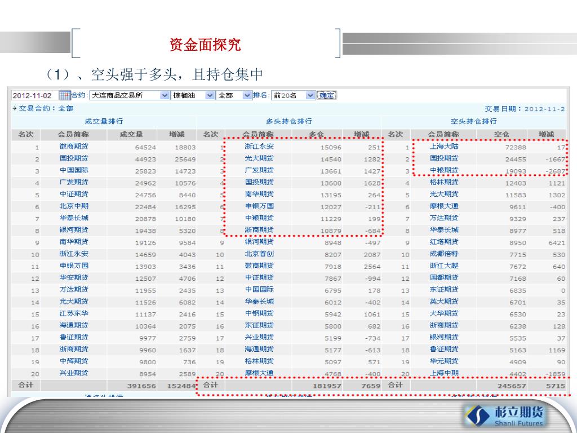Open 上海中期 member link
The width and height of the screenshot is (577, 433).
[444, 373]
